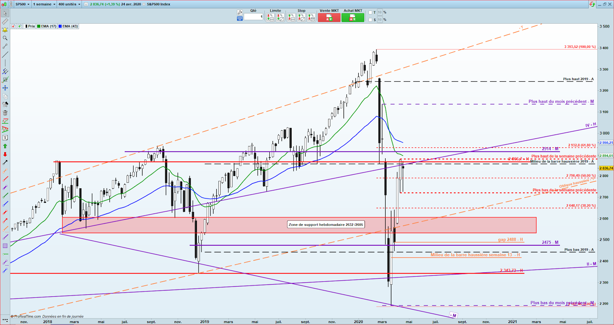Screen dimensions: 614x325
Task: Pick the vertical line drawing tool
Action: (x=5, y=63)
